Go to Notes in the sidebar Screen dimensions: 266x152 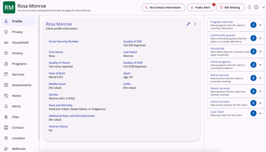coord(19,96)
